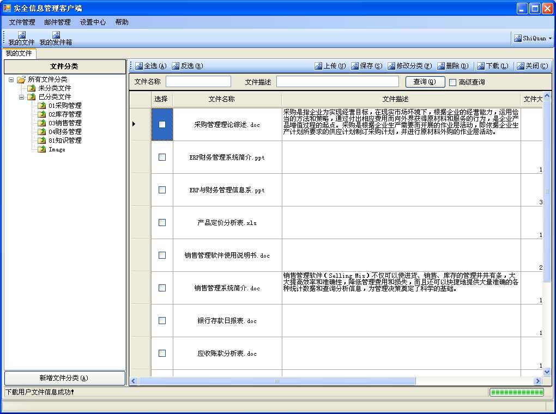Click the ShiQuan user icon
556x414 pixels.
point(518,38)
